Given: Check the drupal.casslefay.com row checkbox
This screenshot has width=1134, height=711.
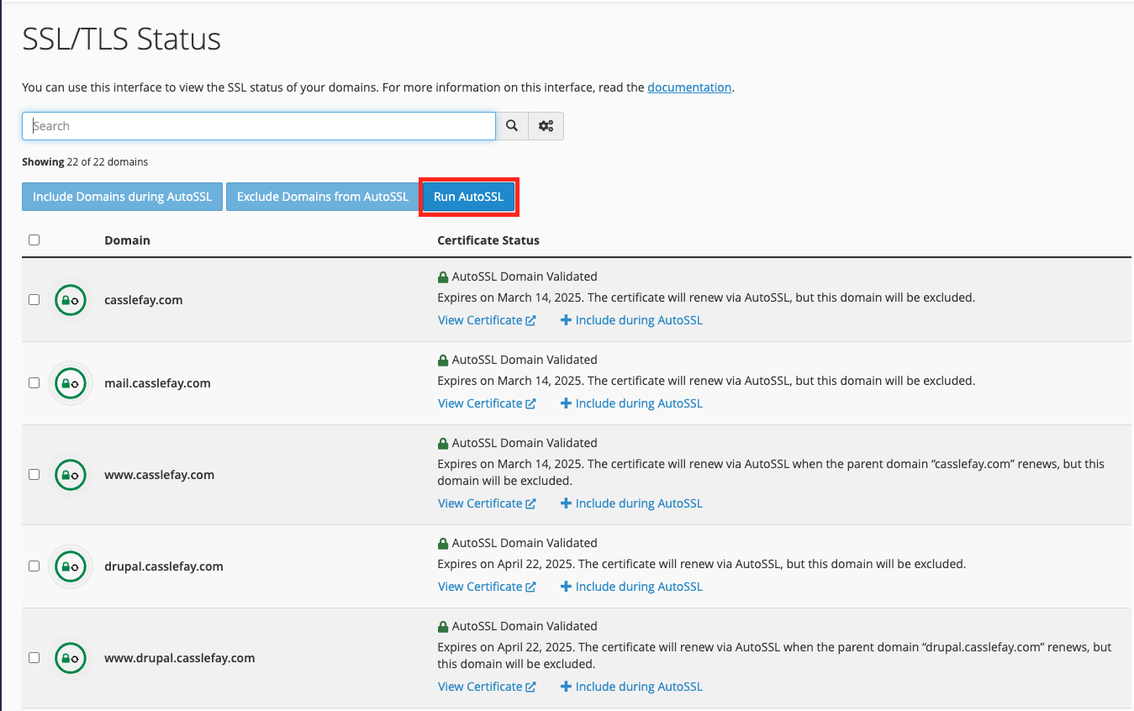Looking at the screenshot, I should (34, 566).
